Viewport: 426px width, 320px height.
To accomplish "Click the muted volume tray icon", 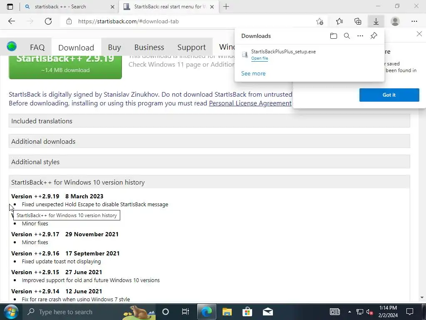I will pyautogui.click(x=370, y=312).
